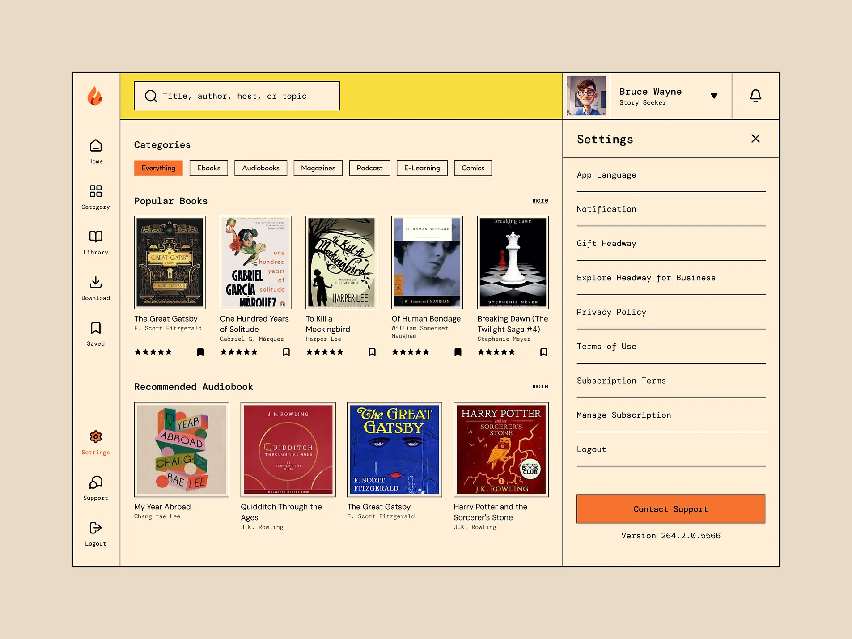Click more link for Recommended Audiobook
852x639 pixels.
pyautogui.click(x=540, y=386)
